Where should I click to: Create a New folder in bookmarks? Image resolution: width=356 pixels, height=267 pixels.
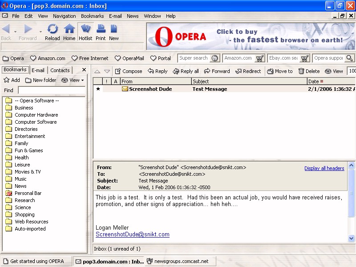pyautogui.click(x=40, y=80)
